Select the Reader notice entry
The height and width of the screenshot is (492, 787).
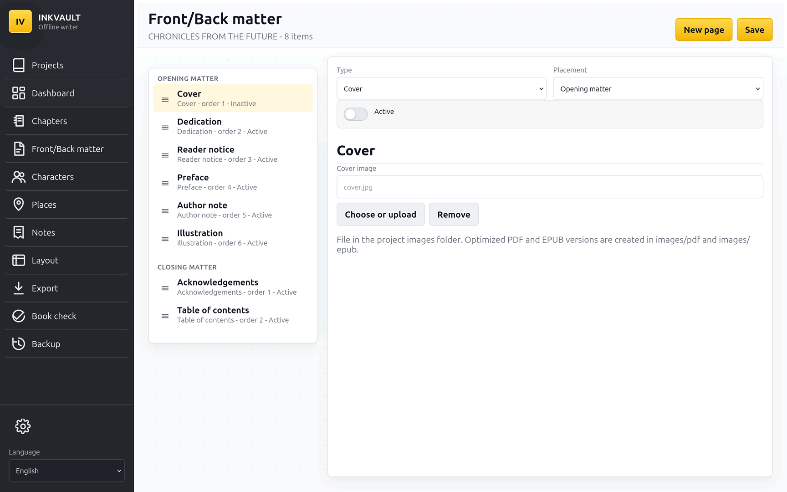pos(233,154)
